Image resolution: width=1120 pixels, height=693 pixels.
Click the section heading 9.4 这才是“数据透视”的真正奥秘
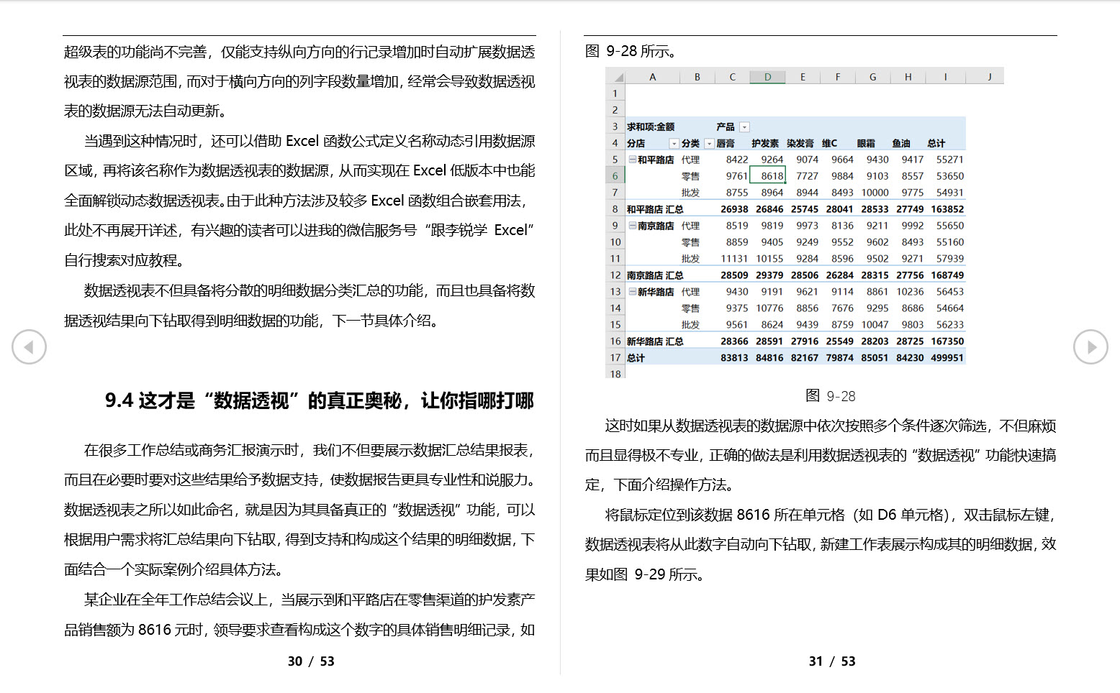pos(320,400)
